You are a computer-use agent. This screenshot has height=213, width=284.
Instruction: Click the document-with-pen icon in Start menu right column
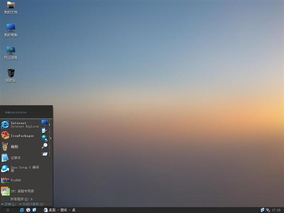44,130
